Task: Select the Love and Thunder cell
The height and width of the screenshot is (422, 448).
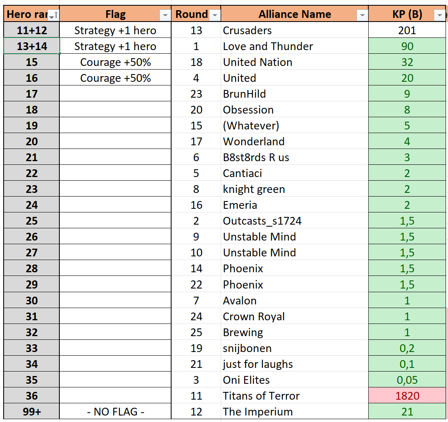Action: (x=294, y=46)
